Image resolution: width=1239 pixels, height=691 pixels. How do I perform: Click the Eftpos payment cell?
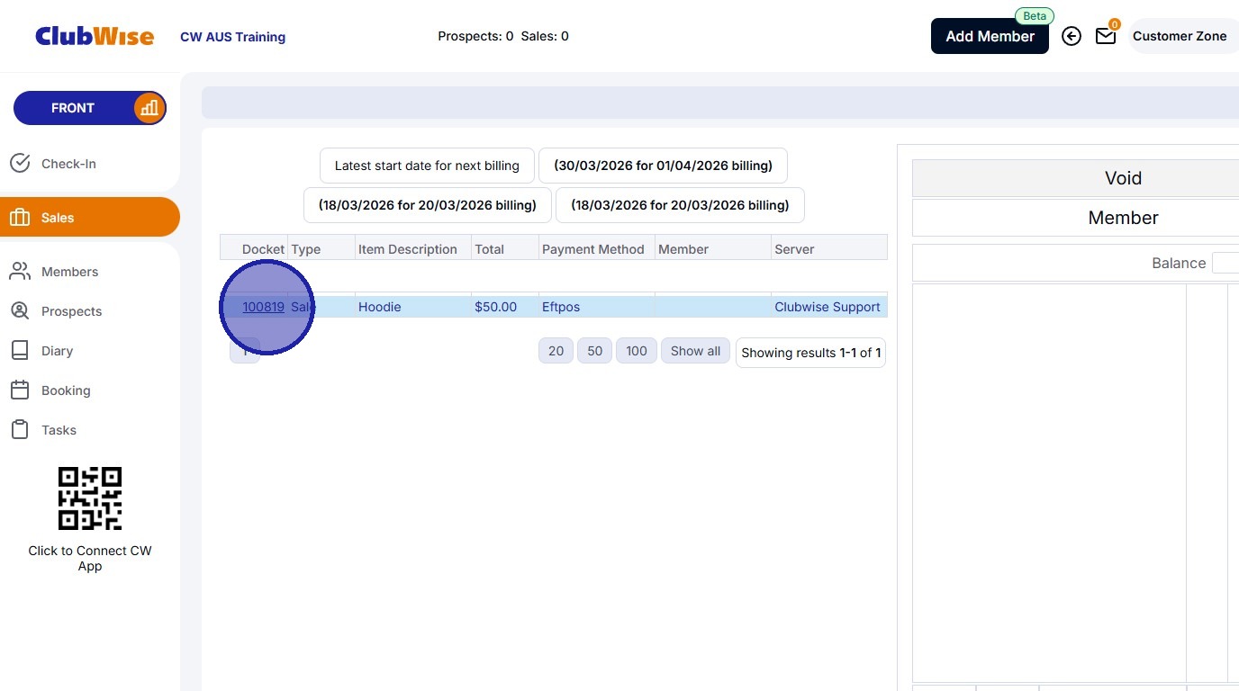[597, 307]
